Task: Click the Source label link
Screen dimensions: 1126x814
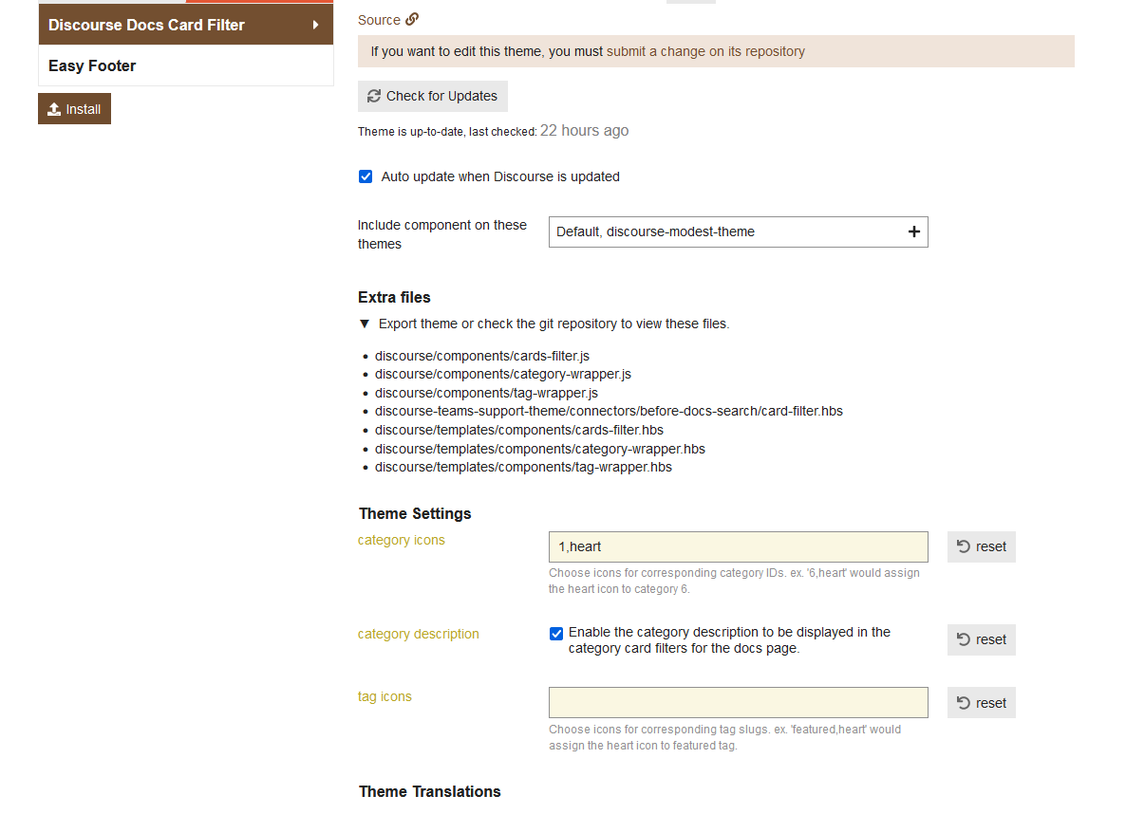Action: [x=379, y=20]
